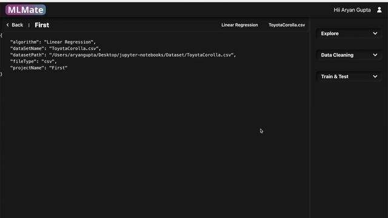Click the MLMate logo
Image resolution: width=388 pixels, height=218 pixels.
click(x=25, y=10)
